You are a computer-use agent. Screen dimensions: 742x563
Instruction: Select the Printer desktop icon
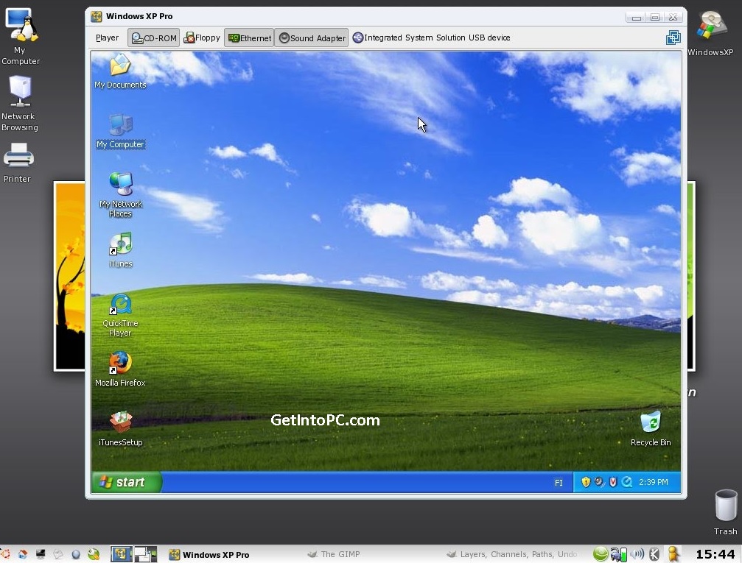pos(18,163)
